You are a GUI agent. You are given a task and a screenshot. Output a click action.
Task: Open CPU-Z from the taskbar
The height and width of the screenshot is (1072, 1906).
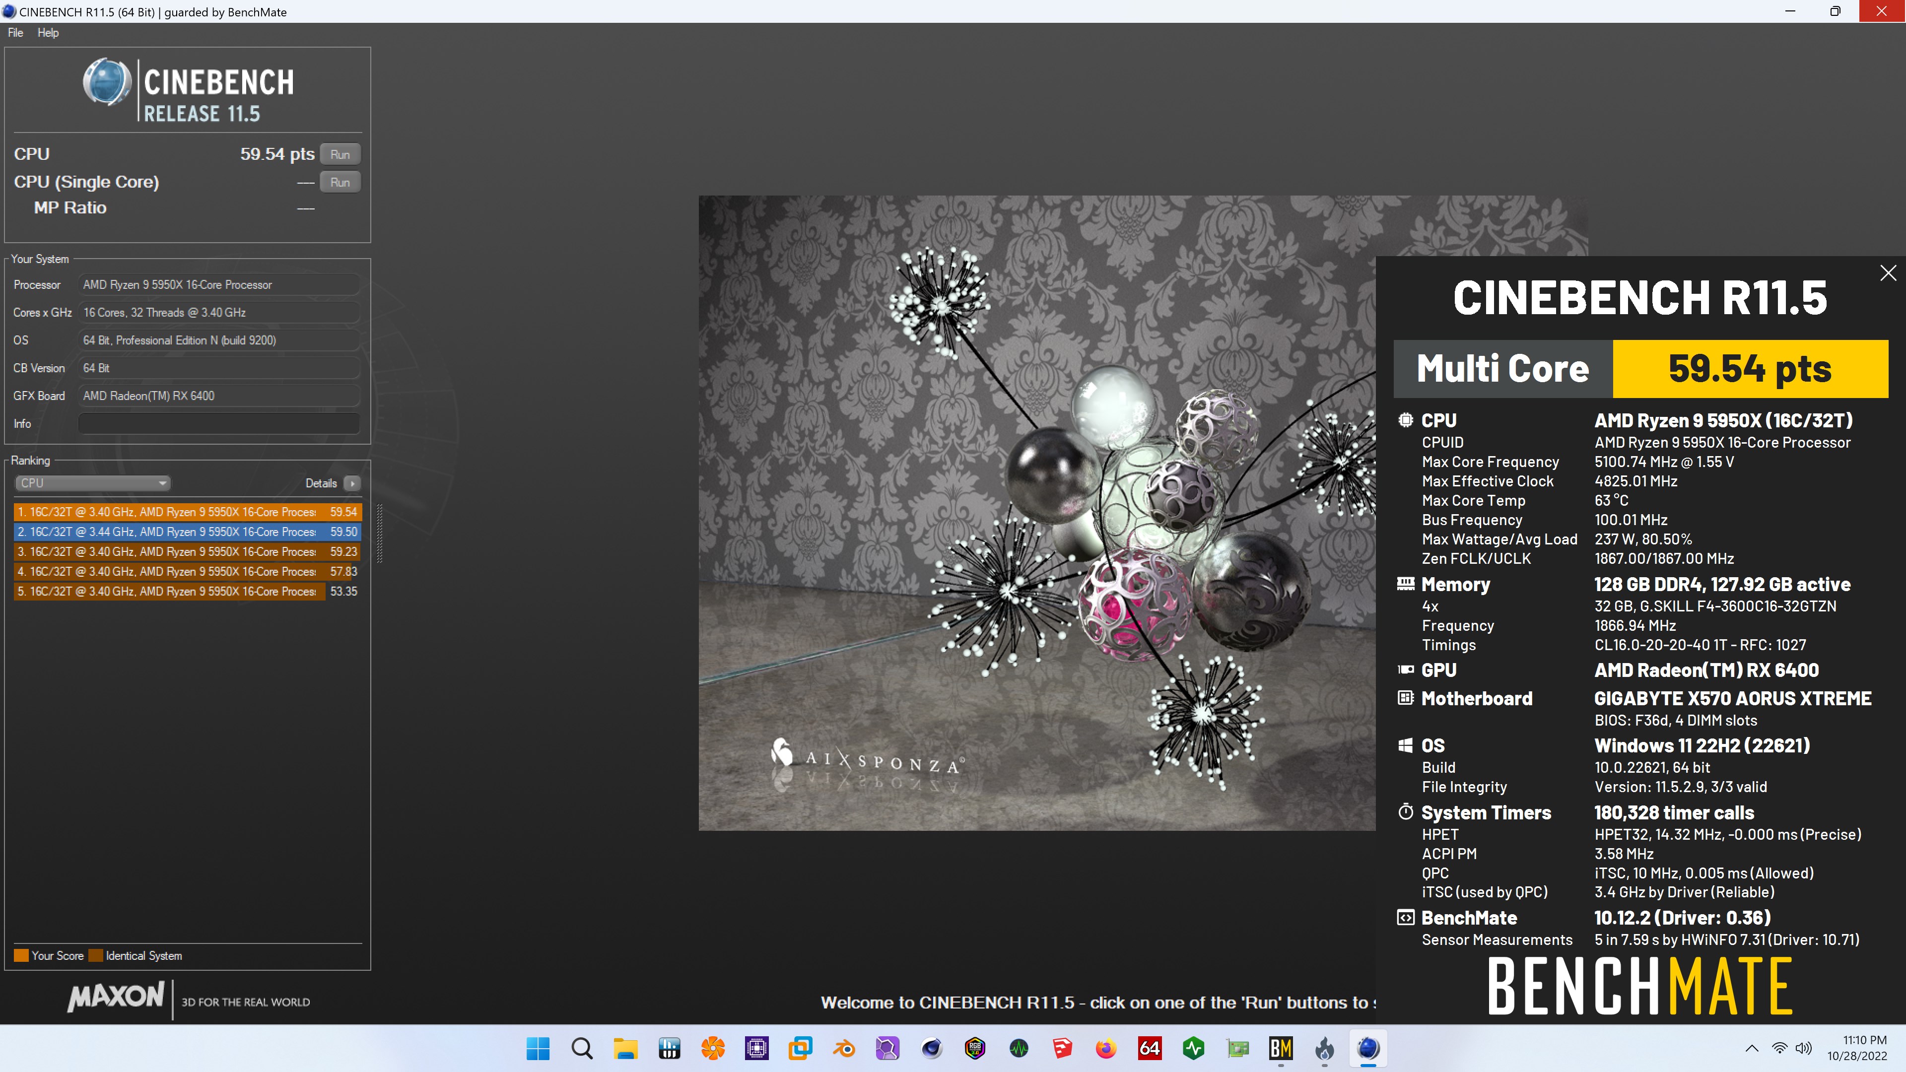click(x=756, y=1048)
